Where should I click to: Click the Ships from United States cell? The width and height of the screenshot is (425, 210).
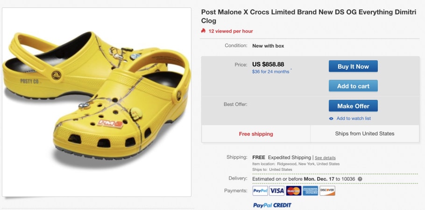[365, 134]
